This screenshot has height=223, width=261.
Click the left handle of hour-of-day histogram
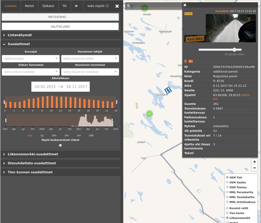(4, 102)
